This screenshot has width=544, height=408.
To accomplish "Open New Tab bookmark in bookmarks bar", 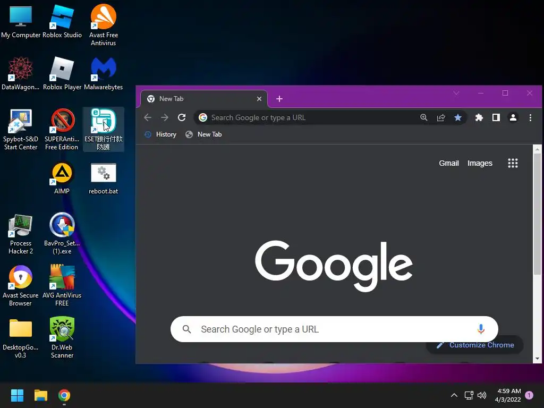I will click(x=203, y=134).
